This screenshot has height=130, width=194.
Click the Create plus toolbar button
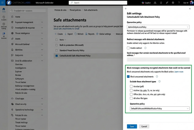[59, 34]
